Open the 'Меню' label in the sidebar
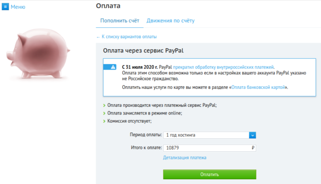 [x=18, y=7]
